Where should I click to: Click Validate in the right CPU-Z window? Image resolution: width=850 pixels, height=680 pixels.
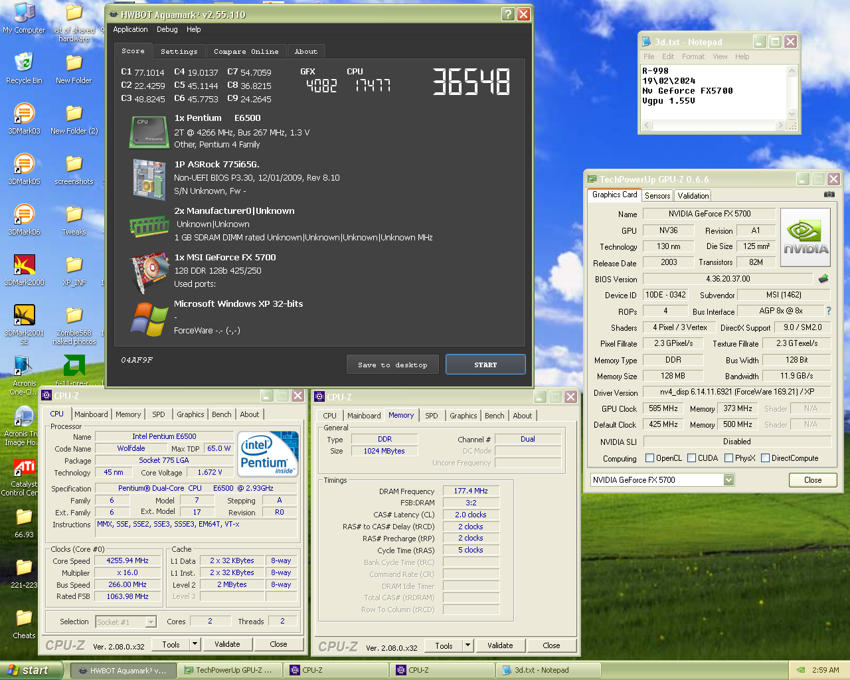500,645
